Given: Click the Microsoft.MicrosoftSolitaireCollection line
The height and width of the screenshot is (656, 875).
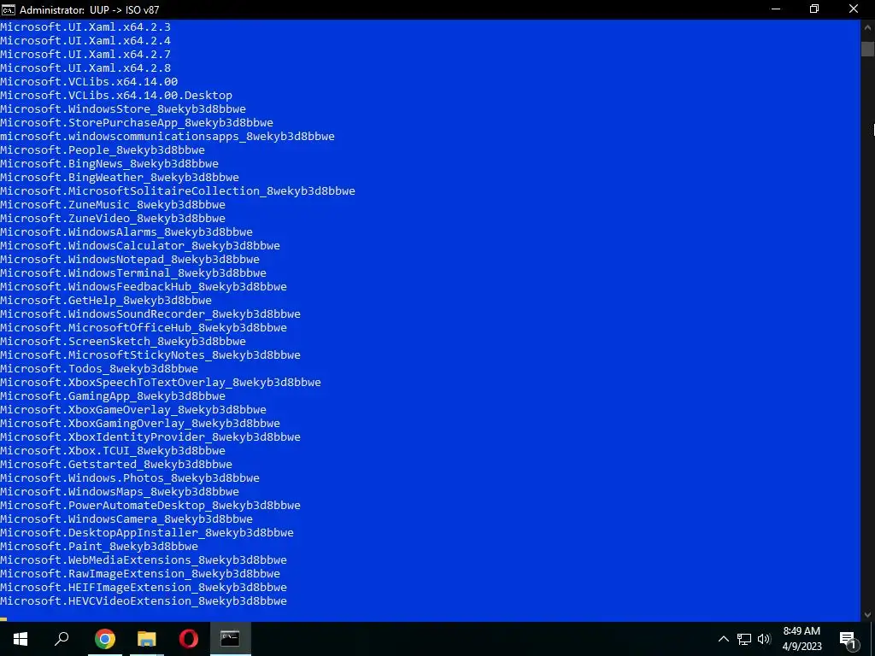Looking at the screenshot, I should pyautogui.click(x=178, y=190).
